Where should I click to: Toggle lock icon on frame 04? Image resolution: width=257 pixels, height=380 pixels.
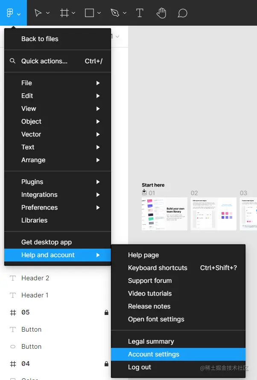(106, 364)
